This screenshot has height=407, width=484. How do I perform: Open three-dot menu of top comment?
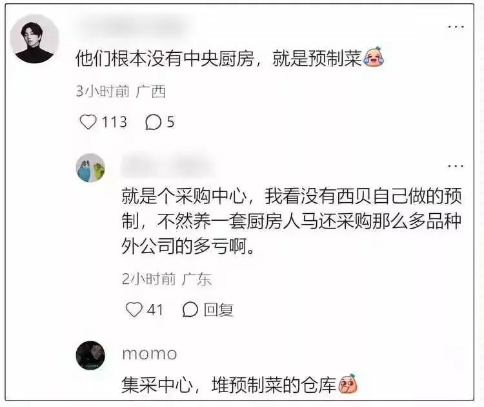click(456, 27)
